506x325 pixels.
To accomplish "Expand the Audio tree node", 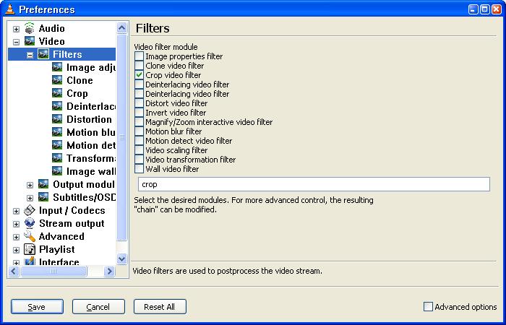I will 16,29.
